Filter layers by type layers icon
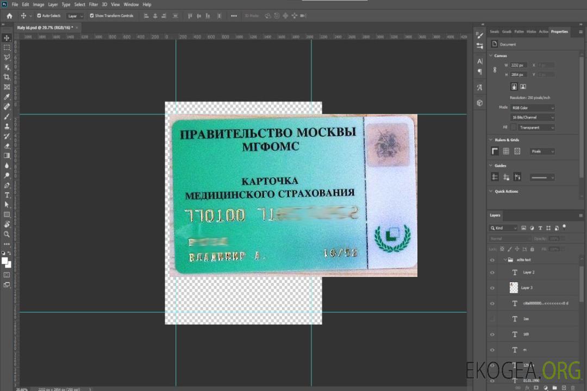Viewport: 587px width, 391px height. pos(540,228)
